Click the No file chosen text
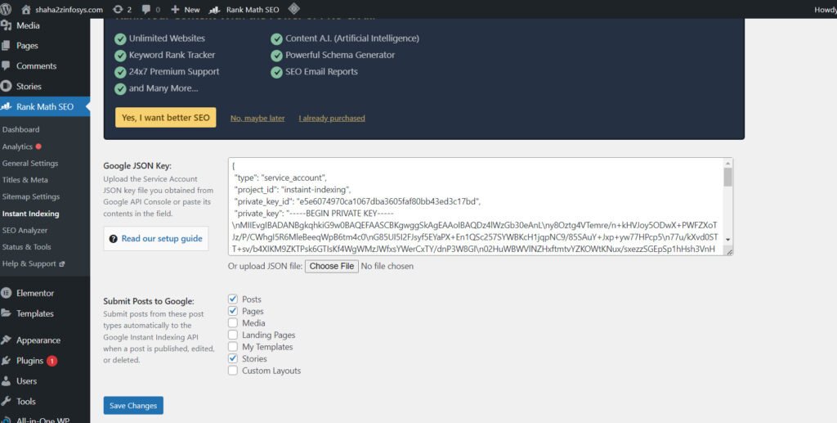This screenshot has width=837, height=423. (x=387, y=266)
